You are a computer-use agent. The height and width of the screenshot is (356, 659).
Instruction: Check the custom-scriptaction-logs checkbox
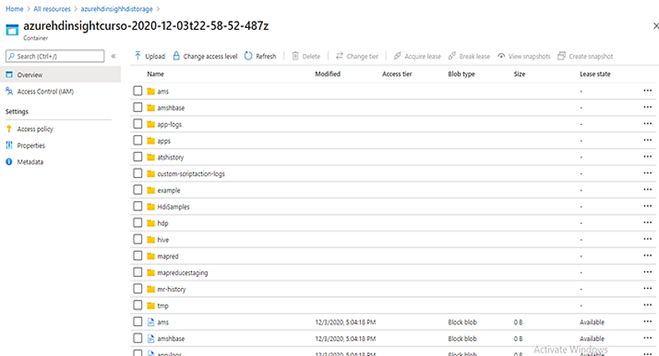point(137,173)
